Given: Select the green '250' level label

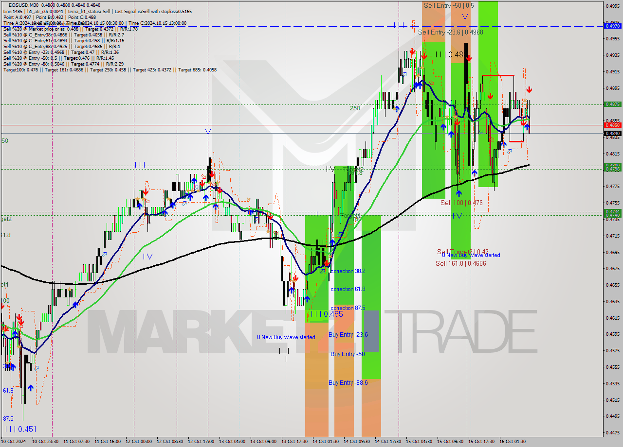Looking at the screenshot, I should (355, 108).
